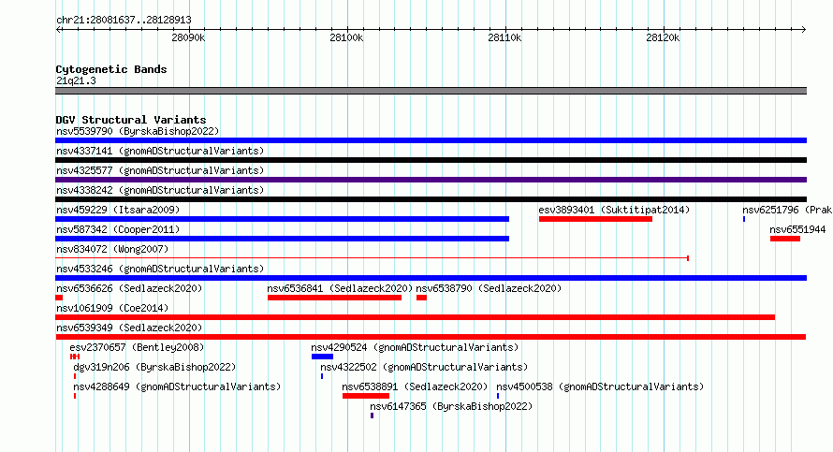Click the blue tick under nsv4500538

498,396
